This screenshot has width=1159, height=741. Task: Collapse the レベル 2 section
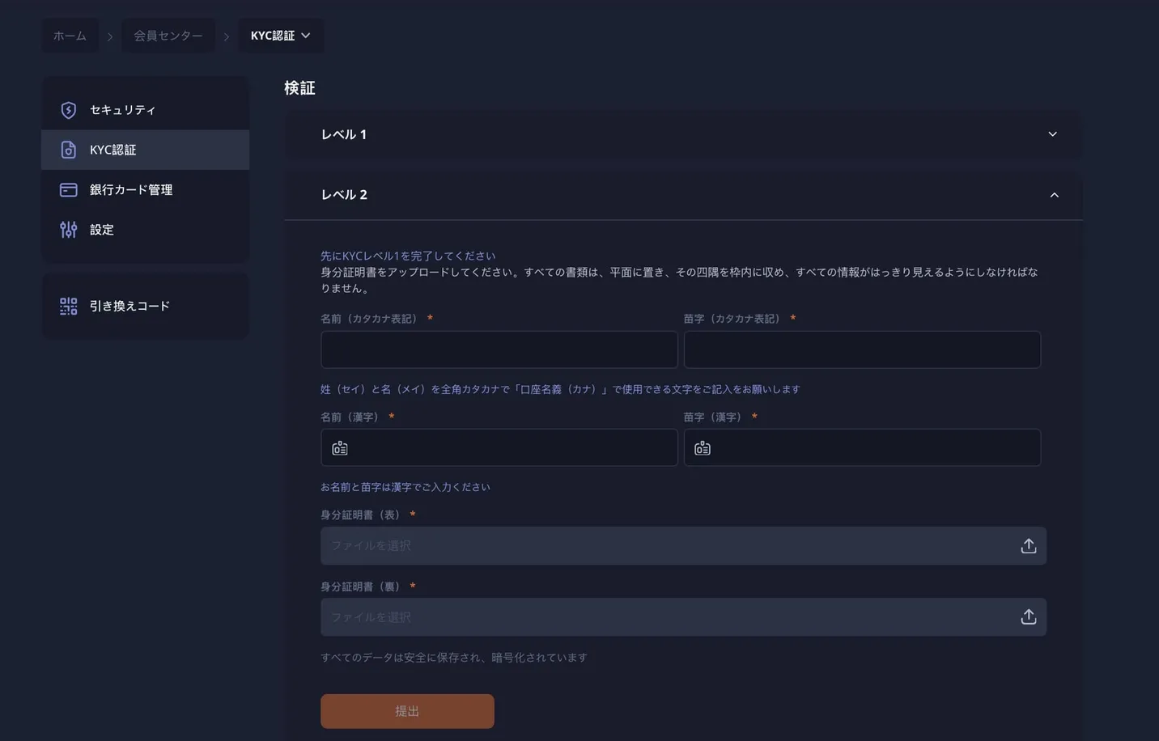pos(1052,193)
